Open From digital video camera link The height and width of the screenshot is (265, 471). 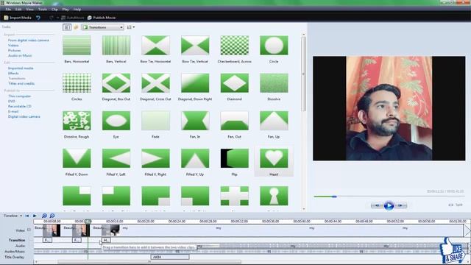pos(29,40)
